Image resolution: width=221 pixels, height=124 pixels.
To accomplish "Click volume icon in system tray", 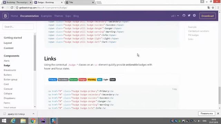I will pos(199,121).
